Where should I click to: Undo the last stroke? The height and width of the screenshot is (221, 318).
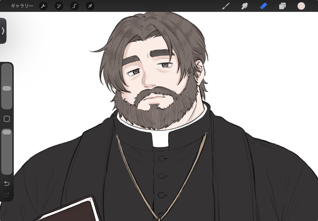(x=7, y=183)
